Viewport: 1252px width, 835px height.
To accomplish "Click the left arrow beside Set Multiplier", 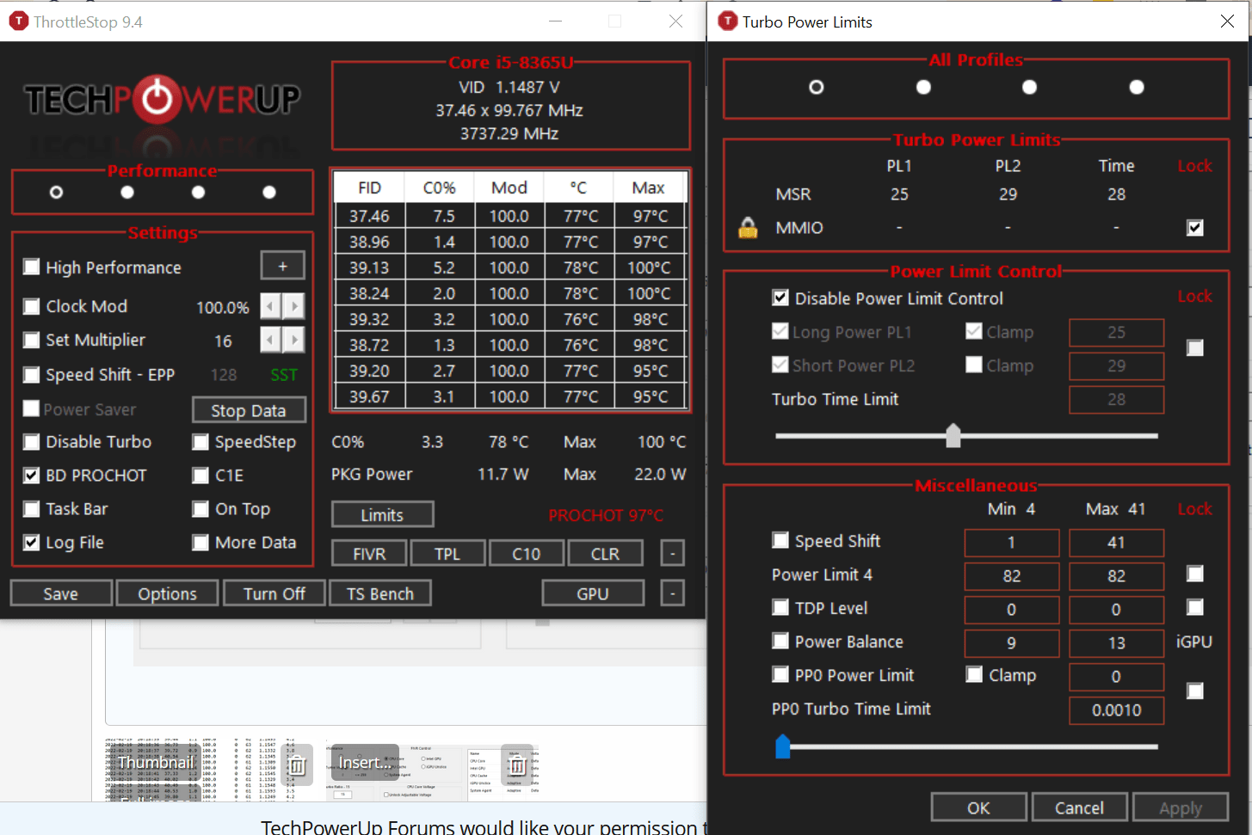I will (269, 340).
